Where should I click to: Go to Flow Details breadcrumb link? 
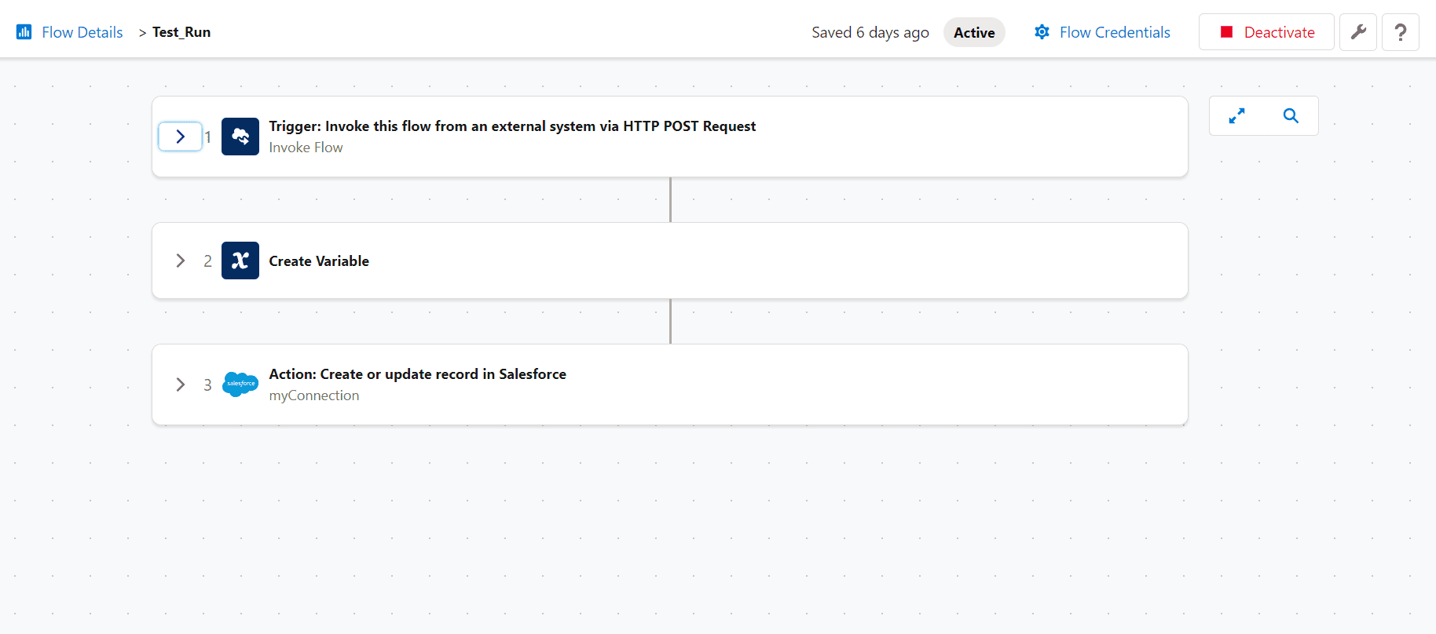[82, 32]
